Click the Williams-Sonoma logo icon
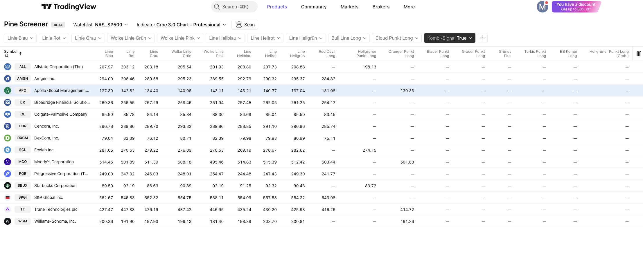643x265 pixels. pos(8,221)
